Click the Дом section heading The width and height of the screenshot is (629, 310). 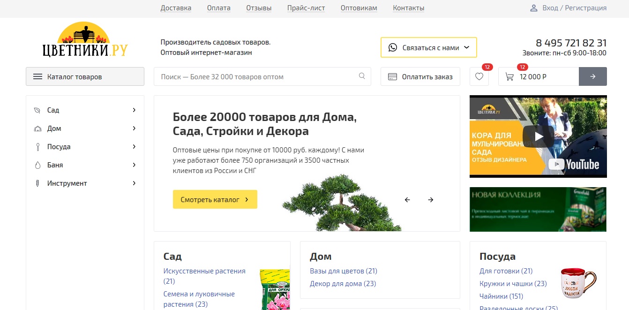point(321,257)
